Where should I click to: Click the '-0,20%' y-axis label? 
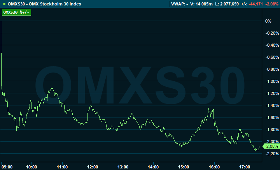(x=272, y=33)
